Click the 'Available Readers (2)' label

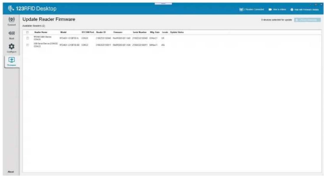point(34,26)
